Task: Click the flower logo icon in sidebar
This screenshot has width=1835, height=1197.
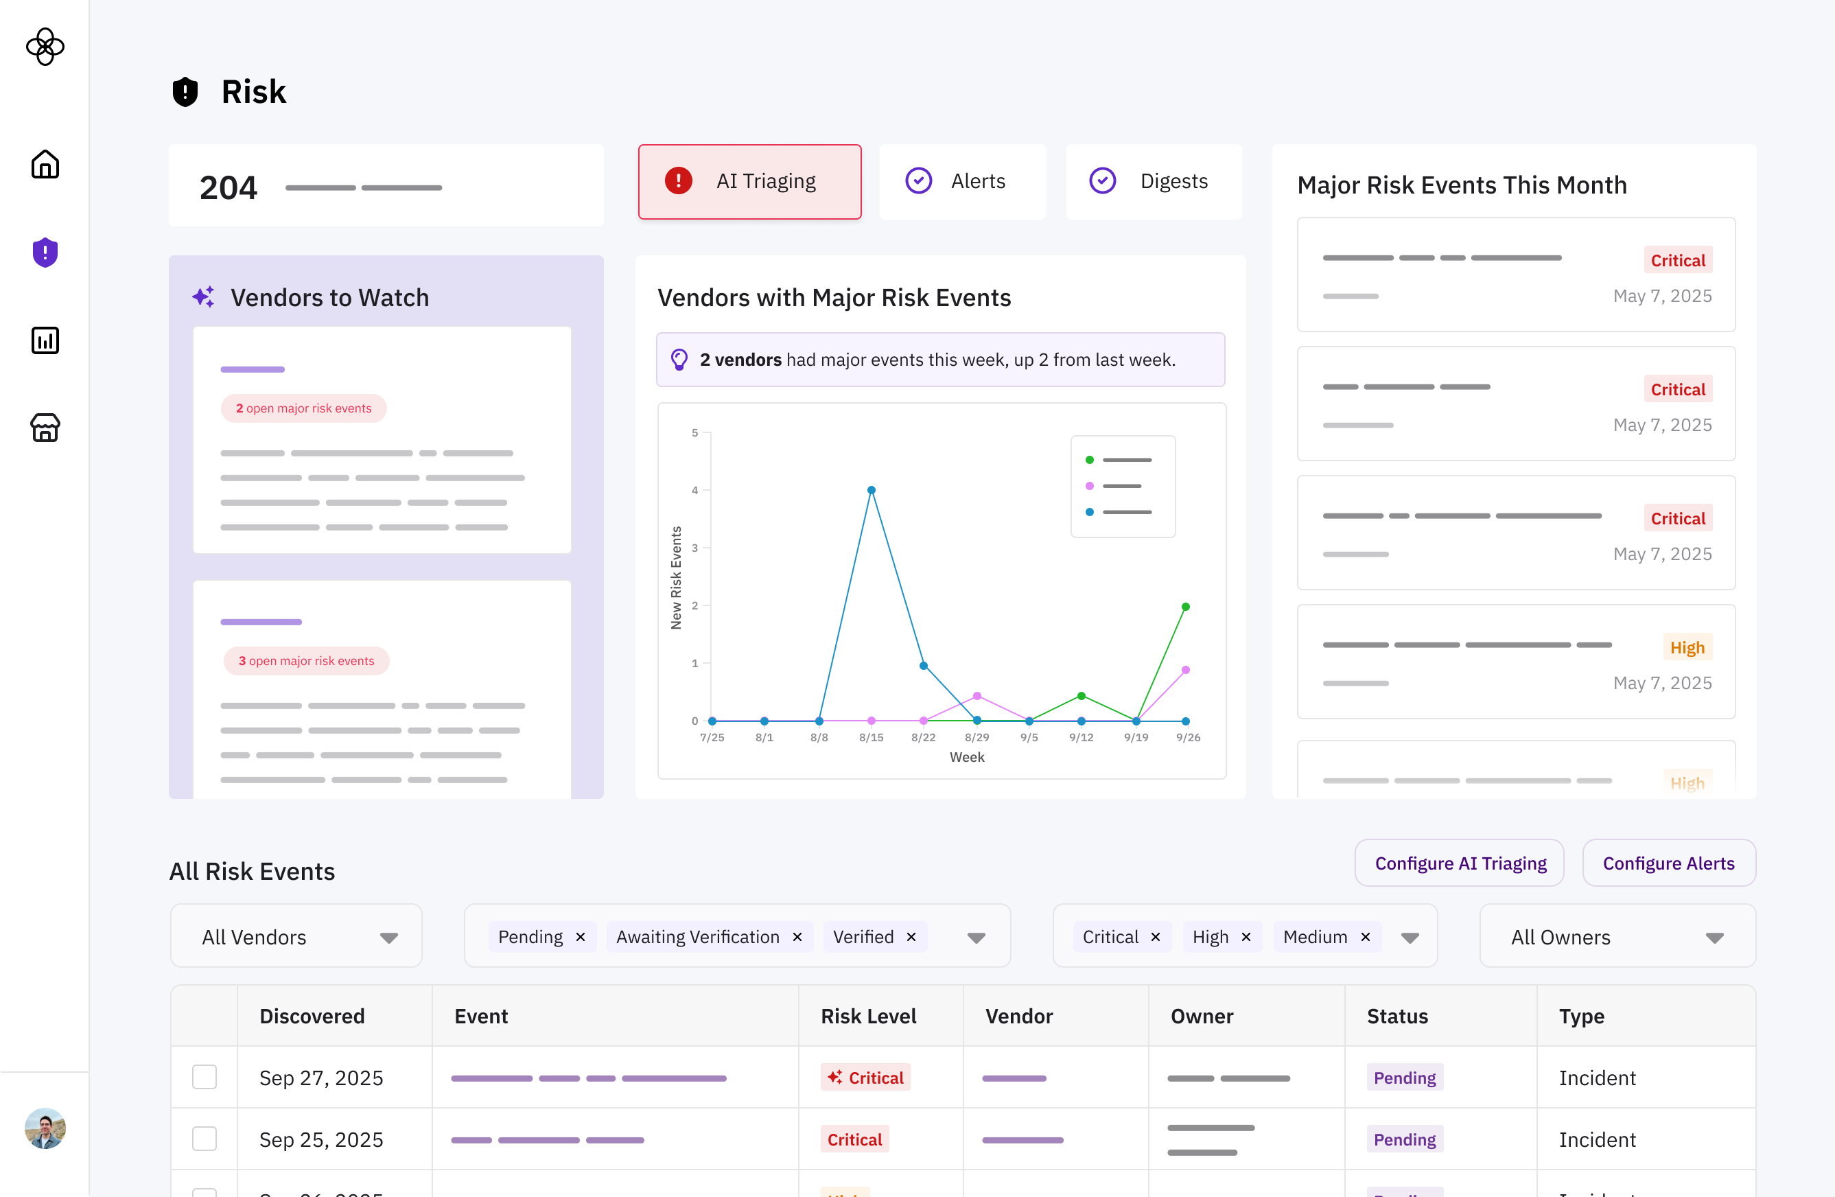Action: [45, 47]
